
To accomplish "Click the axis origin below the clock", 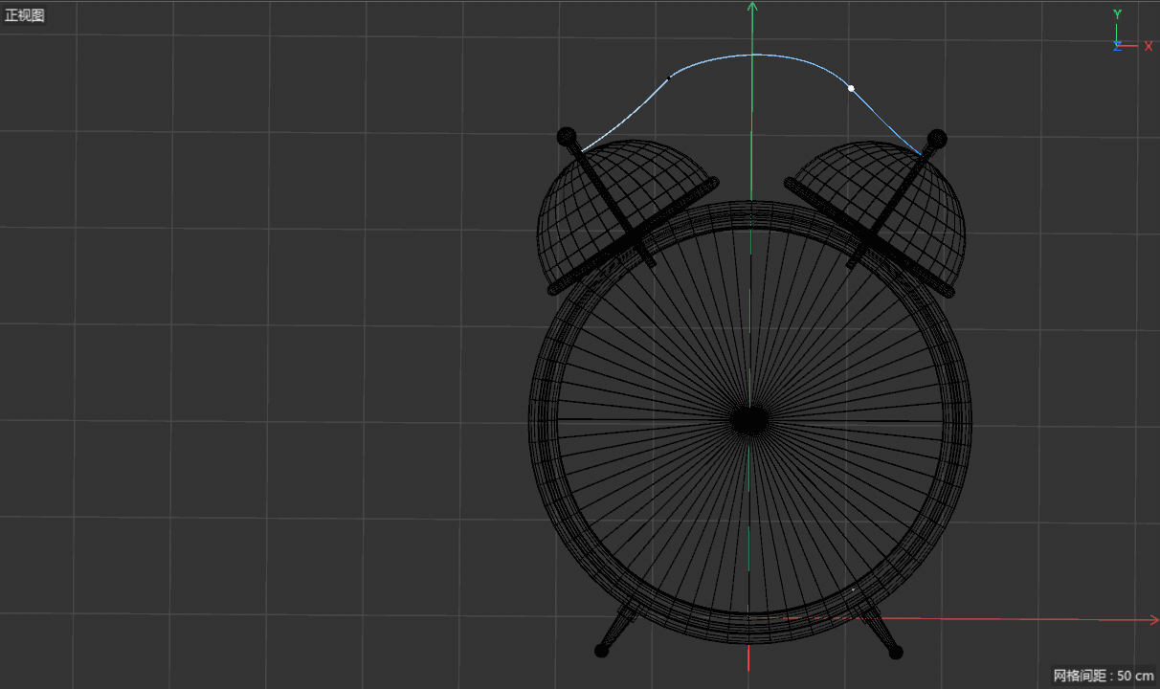I will [748, 617].
